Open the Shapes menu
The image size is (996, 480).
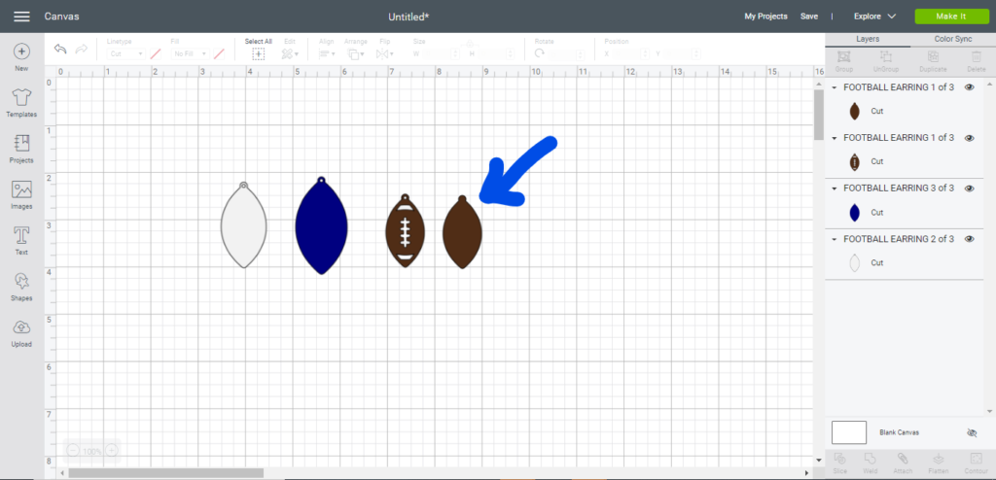[x=21, y=287]
